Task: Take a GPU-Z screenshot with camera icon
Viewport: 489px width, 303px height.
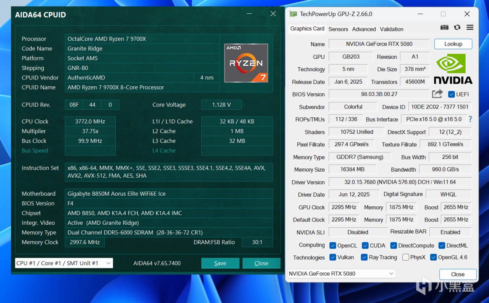Action: tap(444, 28)
